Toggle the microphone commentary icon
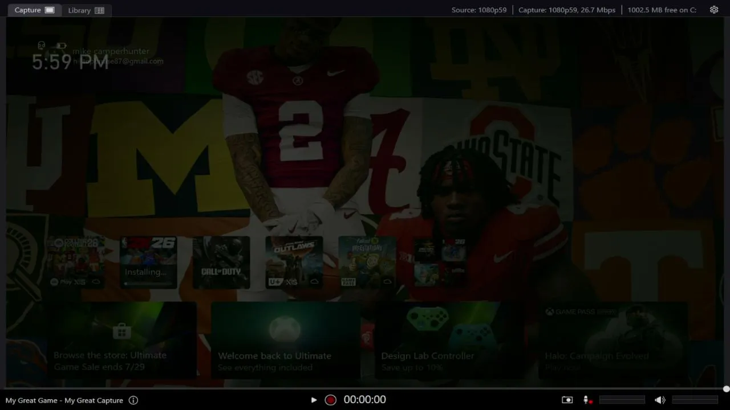Screen dimensions: 730x410 coord(587,400)
